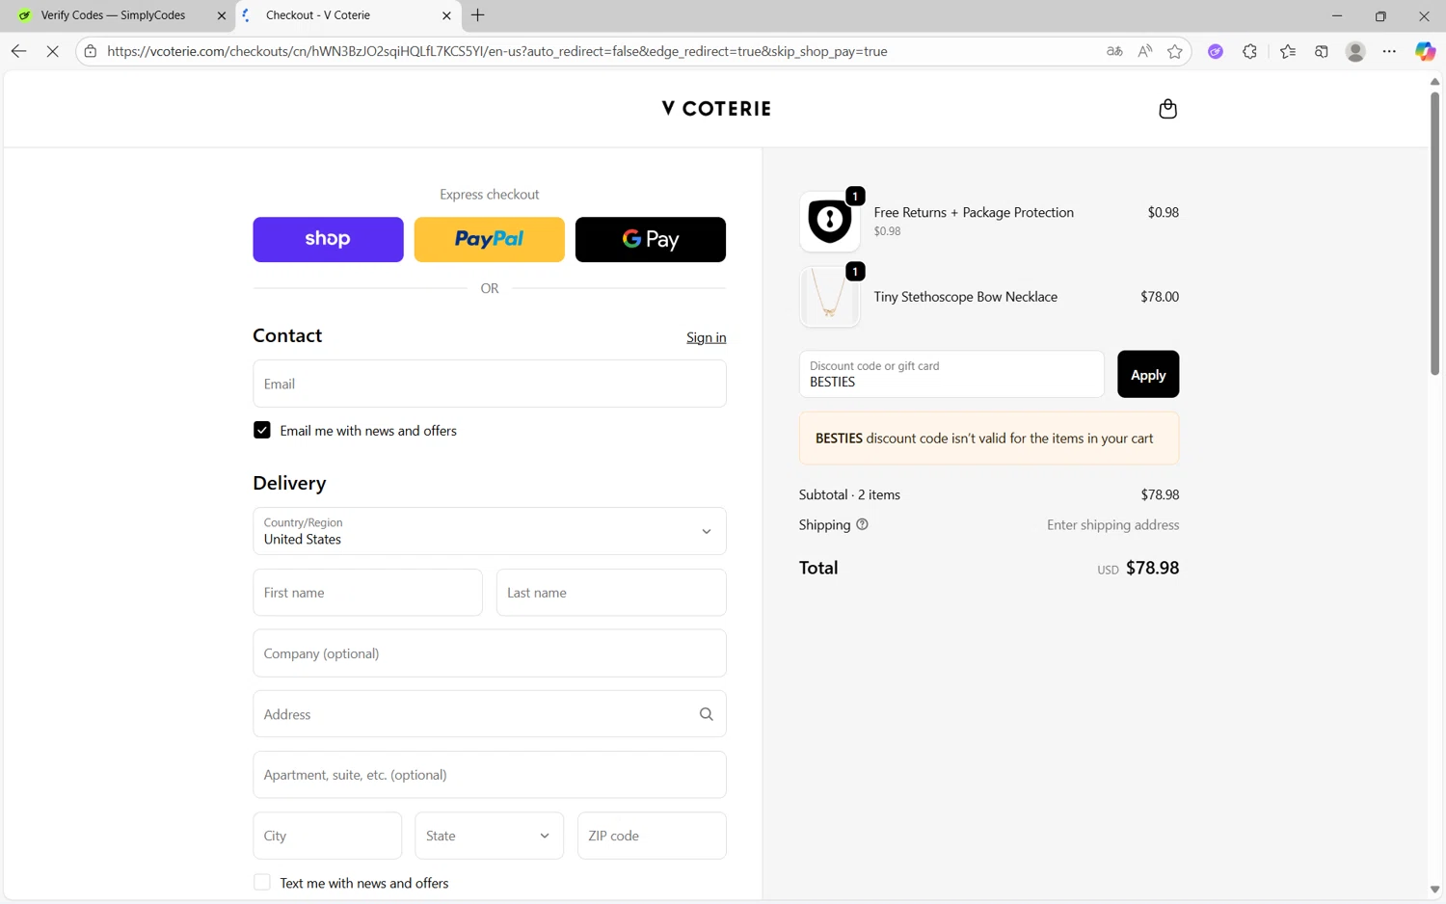Viewport: 1446px width, 904px height.
Task: Click the Sign in link
Action: (x=707, y=337)
